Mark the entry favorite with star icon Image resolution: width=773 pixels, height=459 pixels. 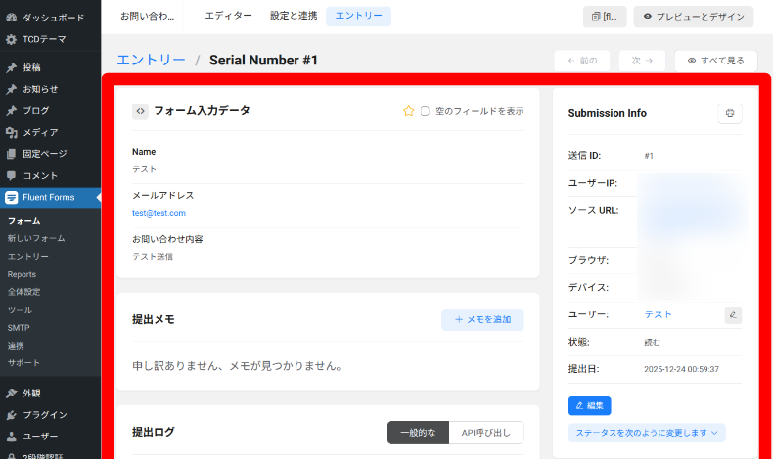(x=409, y=111)
